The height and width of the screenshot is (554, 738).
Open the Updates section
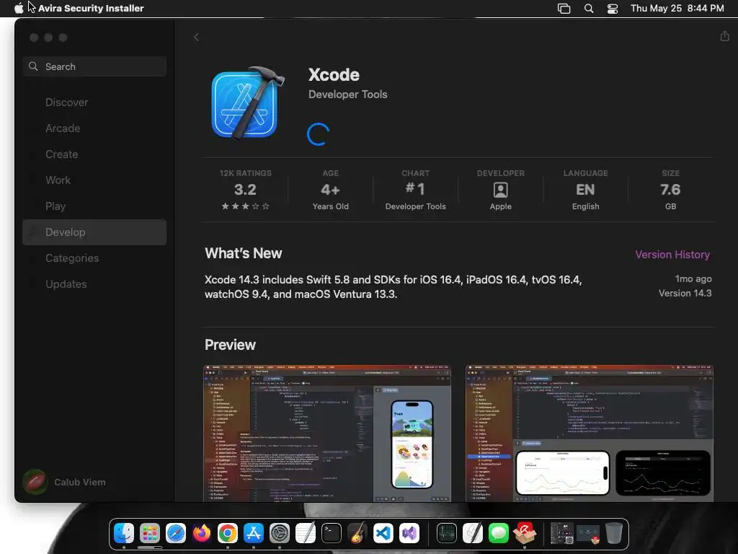pyautogui.click(x=66, y=284)
